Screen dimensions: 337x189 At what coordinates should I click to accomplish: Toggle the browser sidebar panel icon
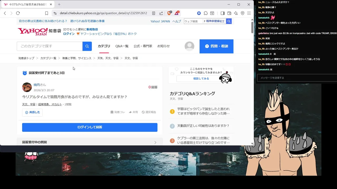pyautogui.click(x=222, y=13)
